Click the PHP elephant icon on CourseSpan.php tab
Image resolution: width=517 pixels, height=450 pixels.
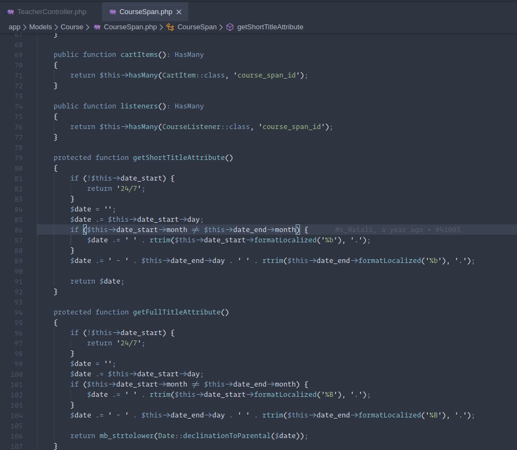coord(113,12)
